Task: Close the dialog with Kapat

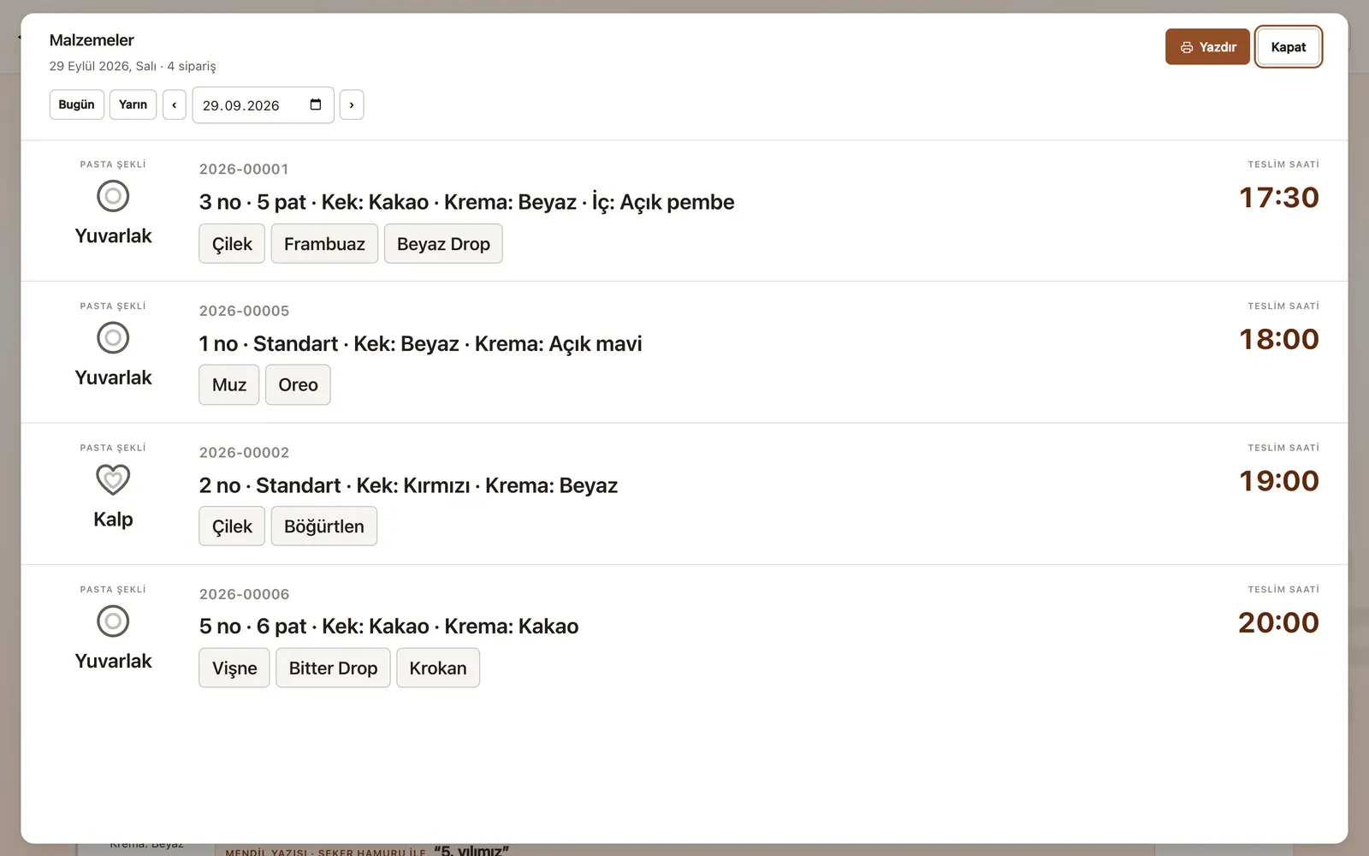Action: coord(1288,47)
